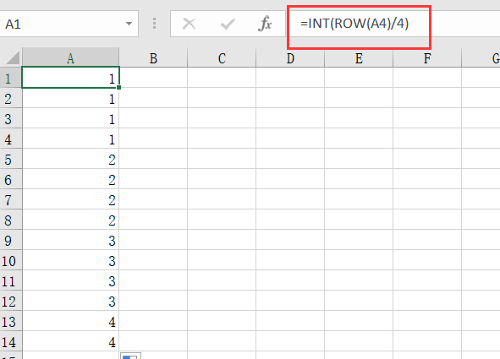Click cell A1 containing 1

pos(70,78)
